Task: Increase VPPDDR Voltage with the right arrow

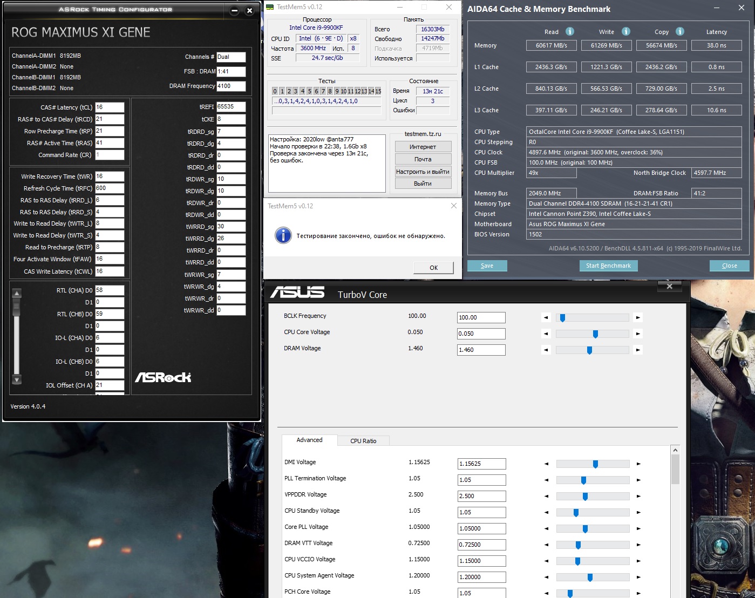Action: [x=638, y=497]
